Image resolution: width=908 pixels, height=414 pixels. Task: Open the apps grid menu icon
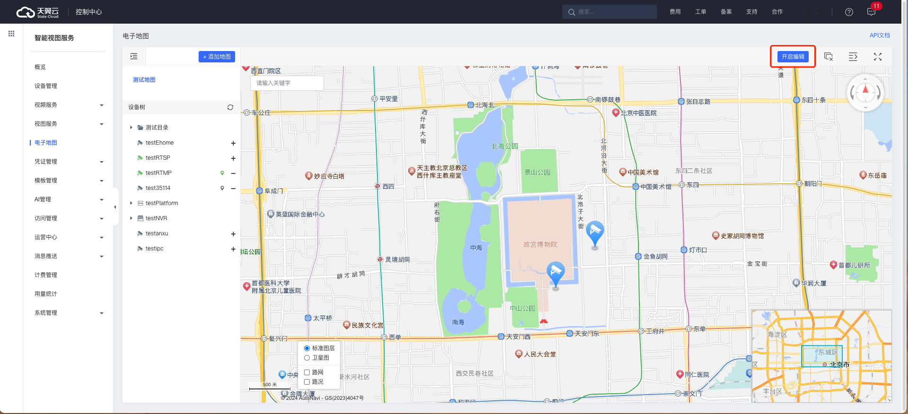[11, 34]
